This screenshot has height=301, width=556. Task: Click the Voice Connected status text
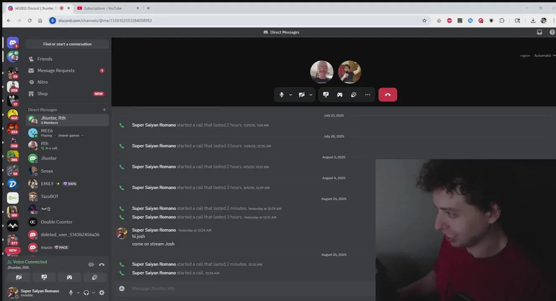click(x=30, y=262)
